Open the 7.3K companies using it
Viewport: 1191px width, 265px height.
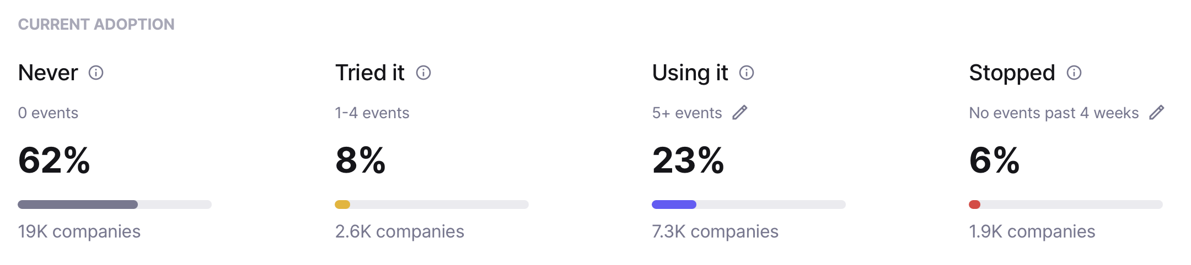click(715, 231)
